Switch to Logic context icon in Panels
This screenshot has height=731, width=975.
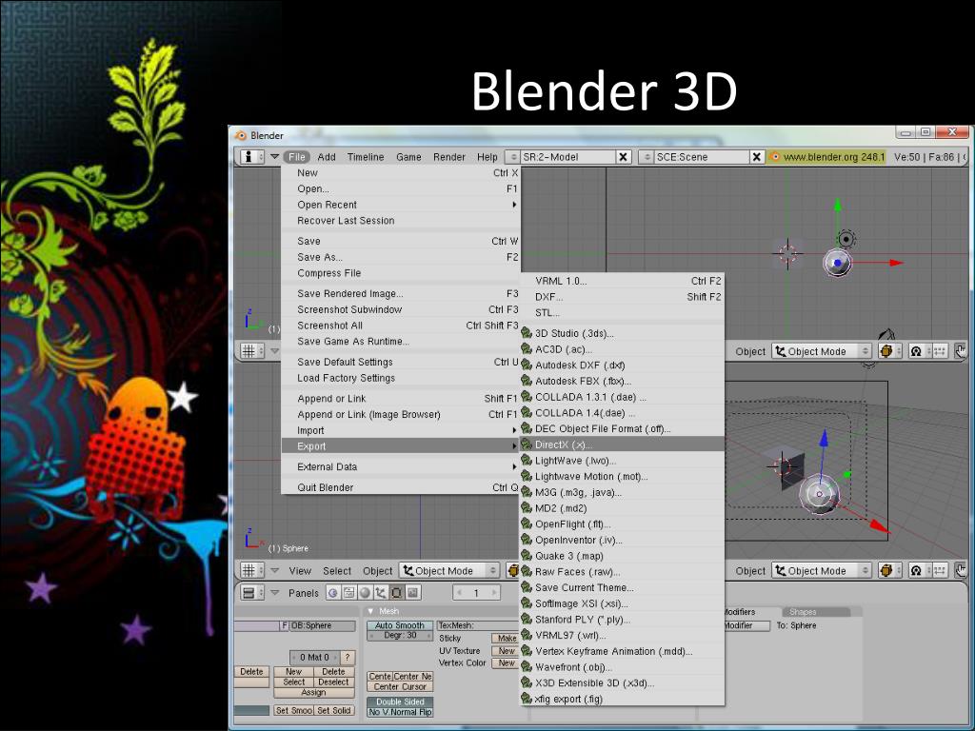coord(333,592)
